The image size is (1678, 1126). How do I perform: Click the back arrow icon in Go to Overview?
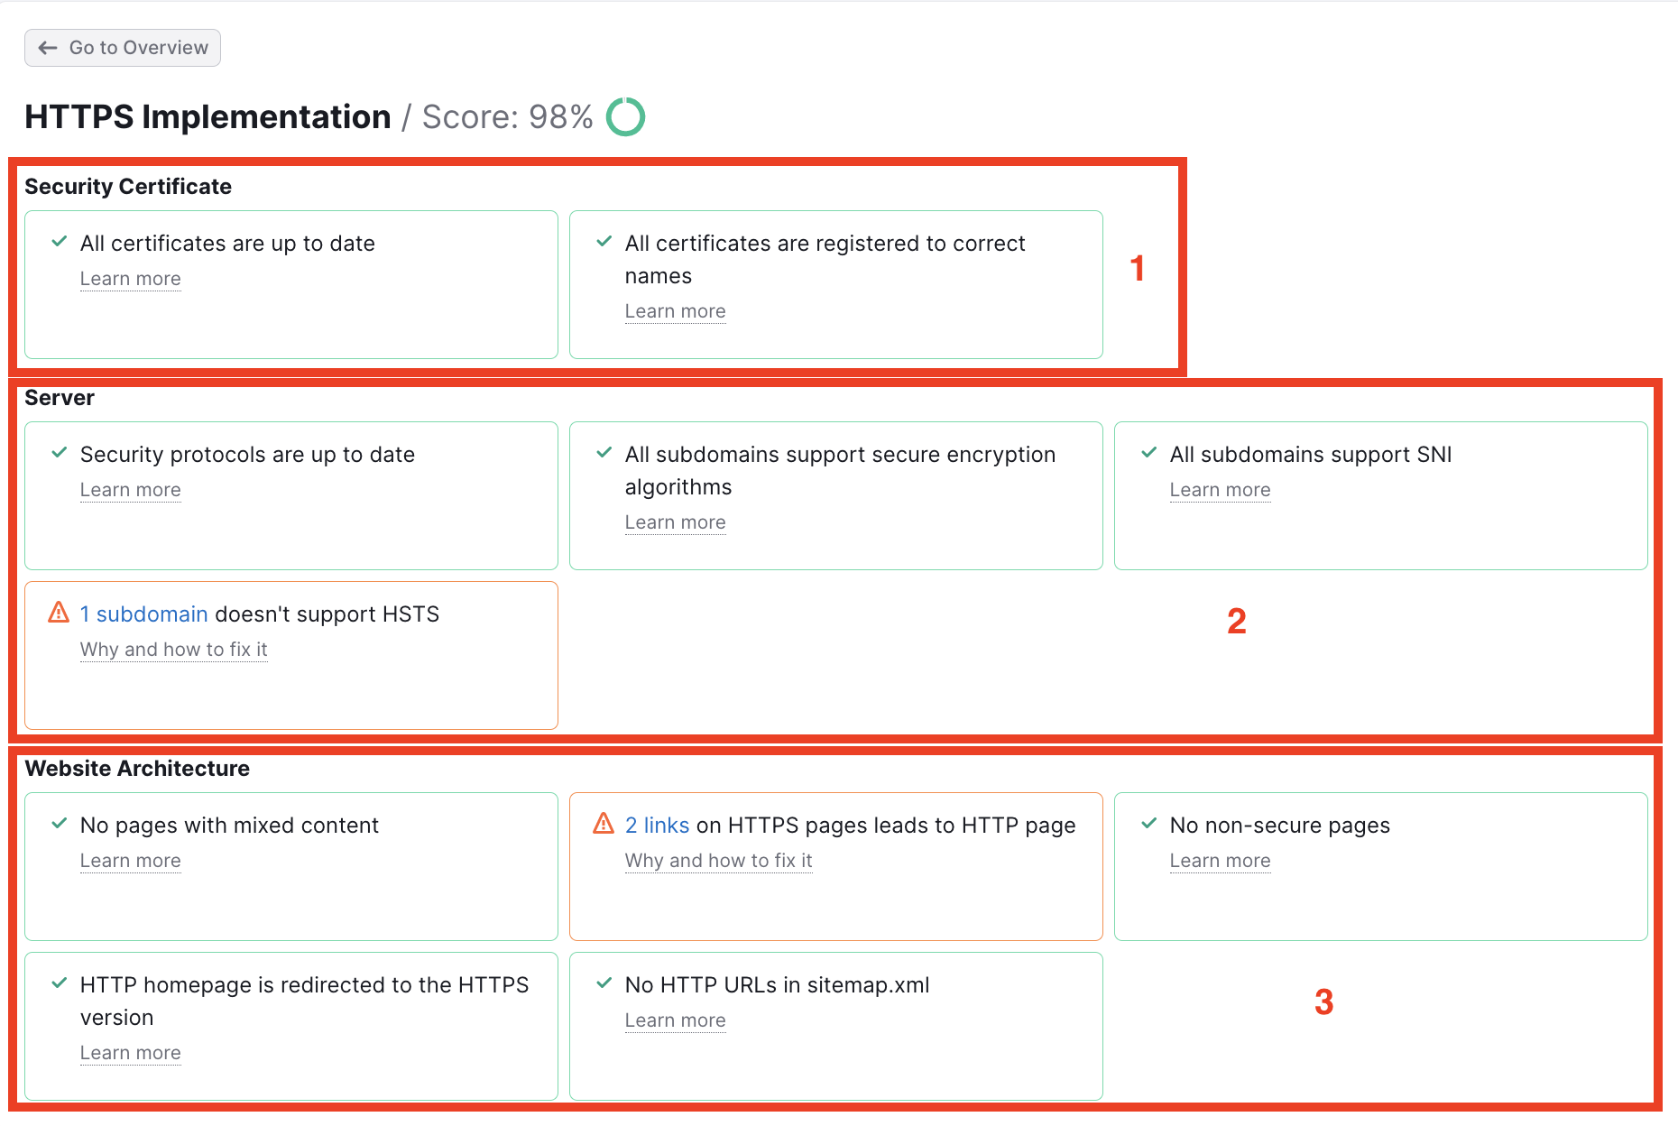pos(48,47)
